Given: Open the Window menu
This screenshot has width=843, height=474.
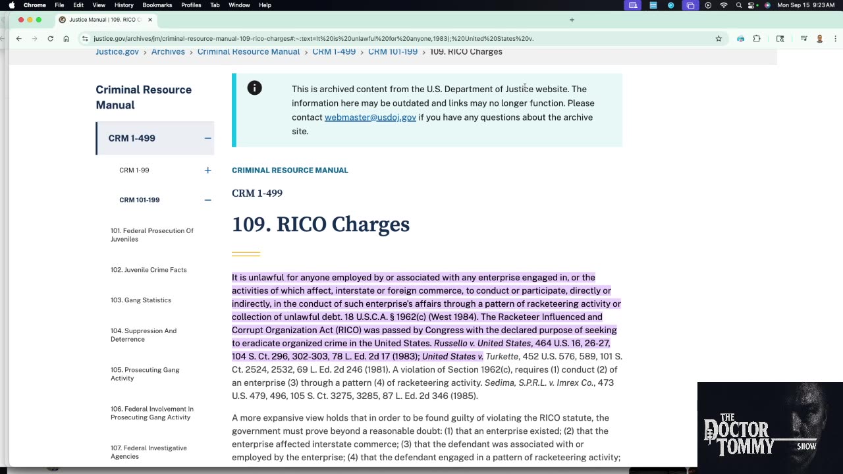Looking at the screenshot, I should (239, 5).
